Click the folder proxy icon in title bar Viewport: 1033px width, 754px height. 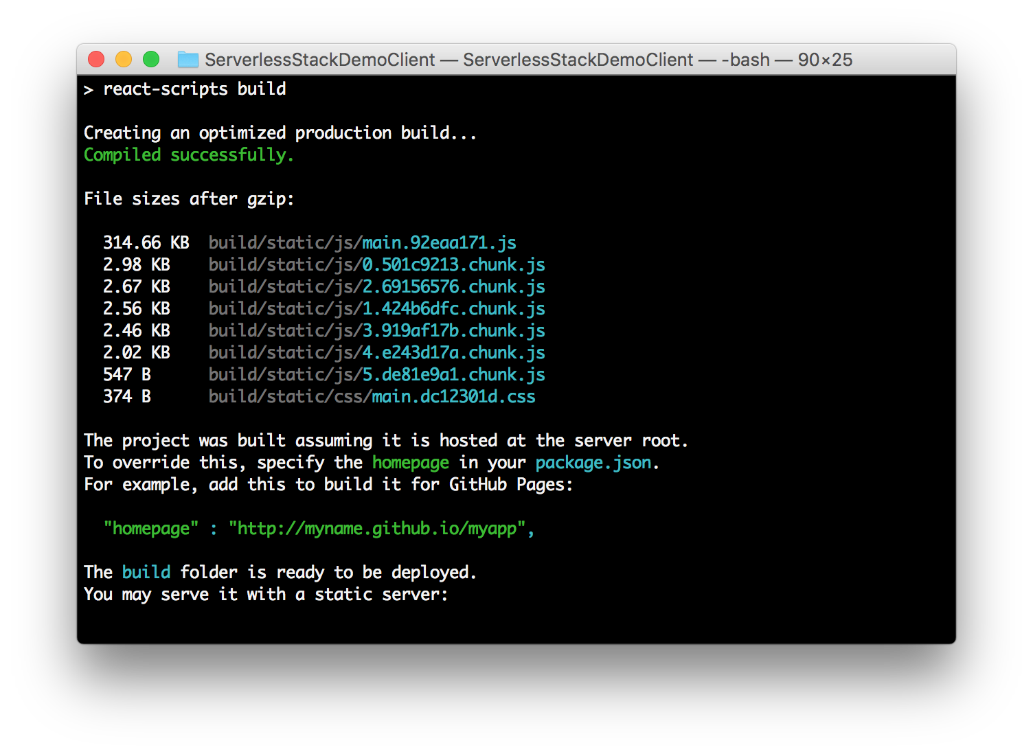(188, 60)
